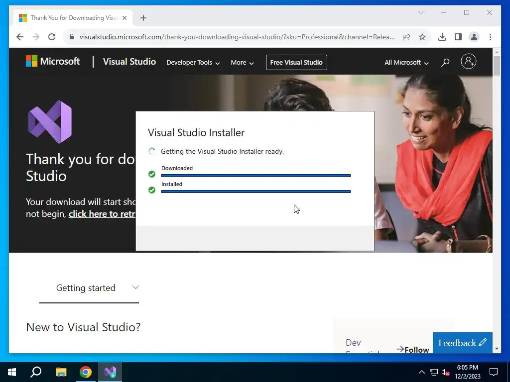Click the Follow link
The image size is (510, 382).
[413, 350]
